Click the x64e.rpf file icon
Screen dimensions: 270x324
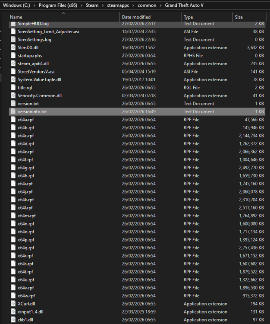pyautogui.click(x=13, y=152)
